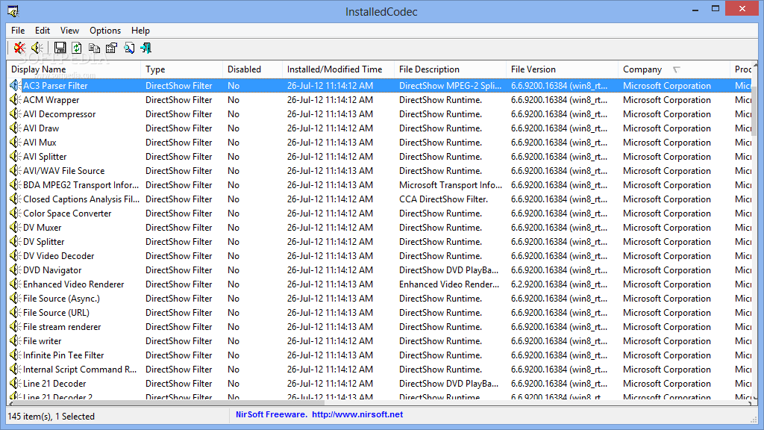Viewport: 764px width, 430px height.
Task: Click the speaker icon beside DV Video Decoder
Action: [x=15, y=255]
